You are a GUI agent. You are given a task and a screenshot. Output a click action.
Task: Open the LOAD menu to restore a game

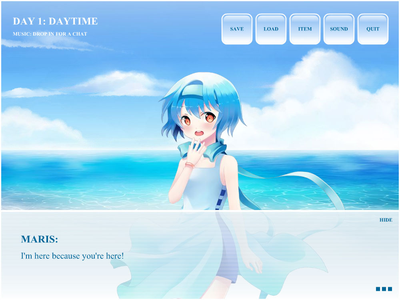271,29
